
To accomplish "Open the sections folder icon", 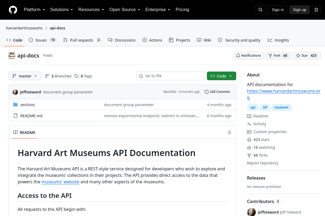I will (x=15, y=105).
